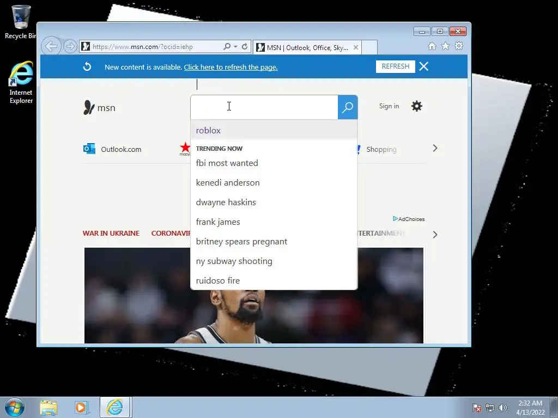Open the Outlook.com link
Image resolution: width=558 pixels, height=418 pixels.
pos(121,149)
